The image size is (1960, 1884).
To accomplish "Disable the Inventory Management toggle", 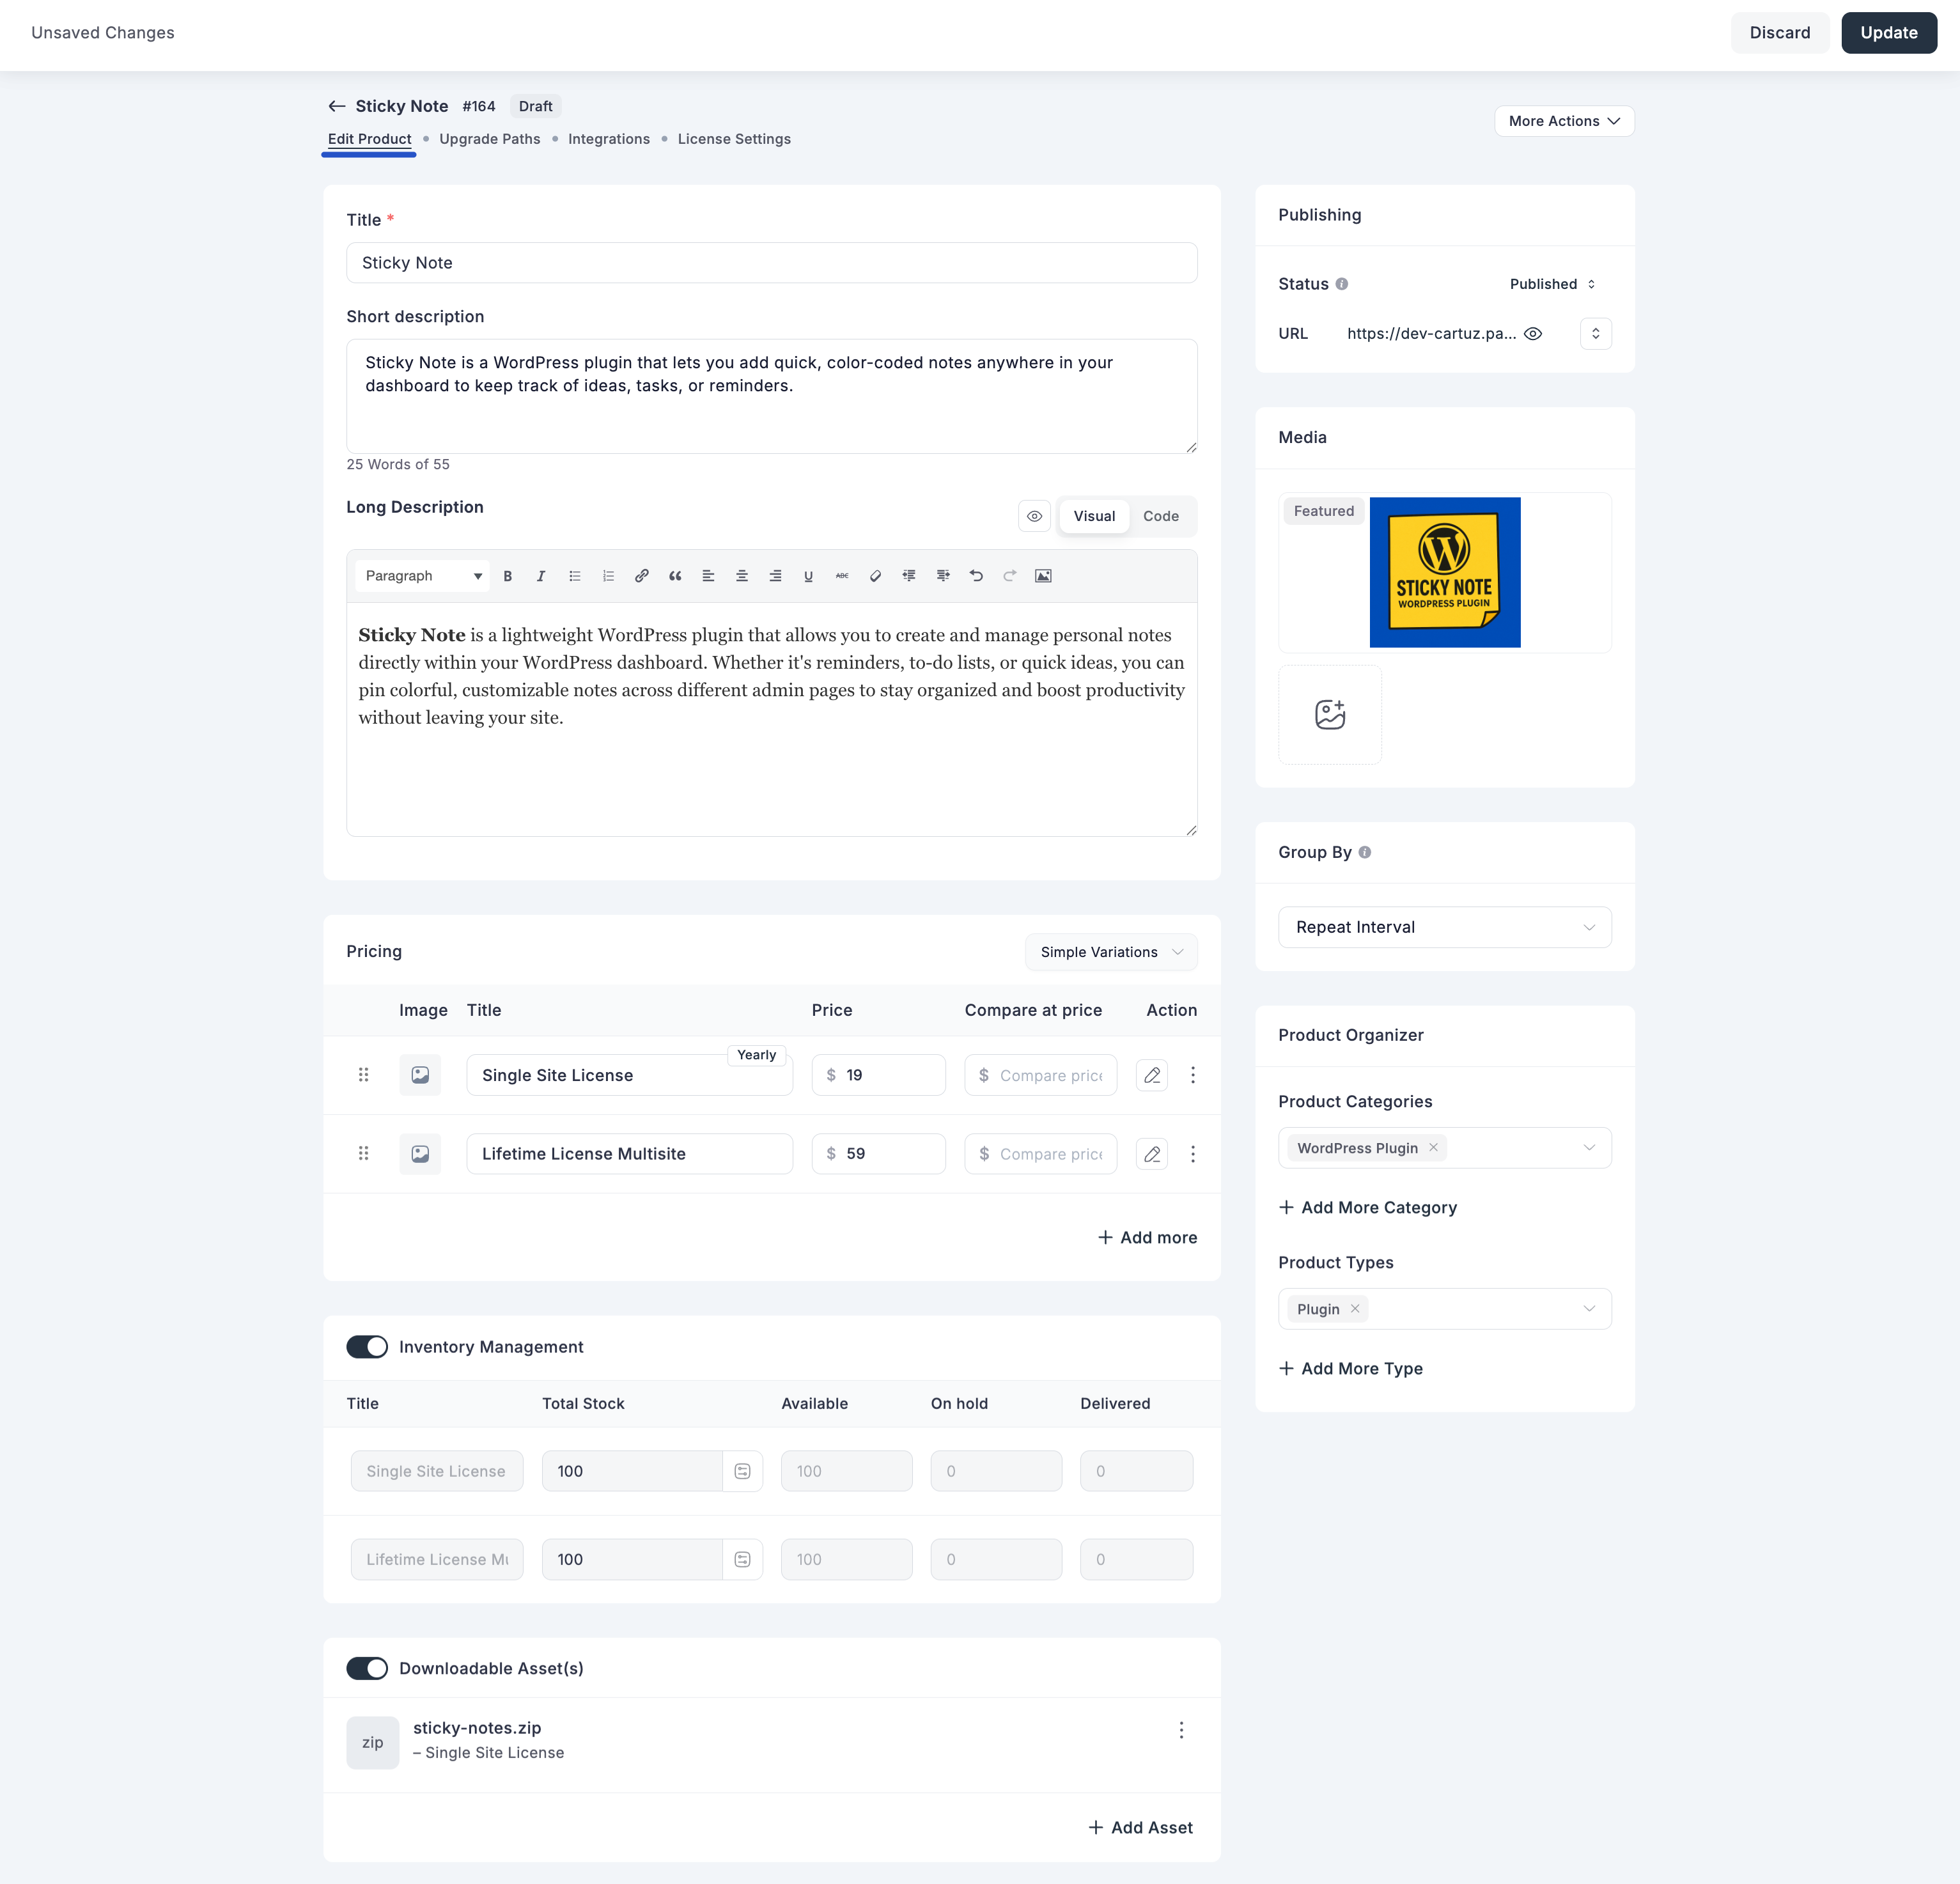I will pos(367,1347).
